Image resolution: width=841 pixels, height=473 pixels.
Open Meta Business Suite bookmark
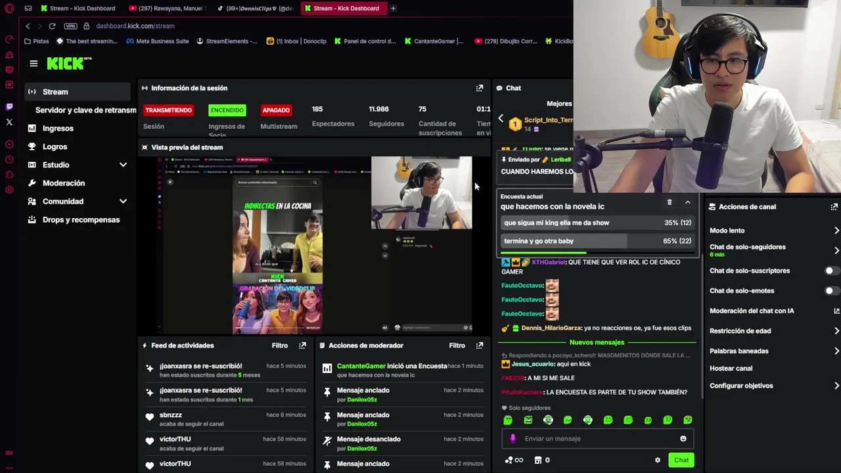coord(156,41)
